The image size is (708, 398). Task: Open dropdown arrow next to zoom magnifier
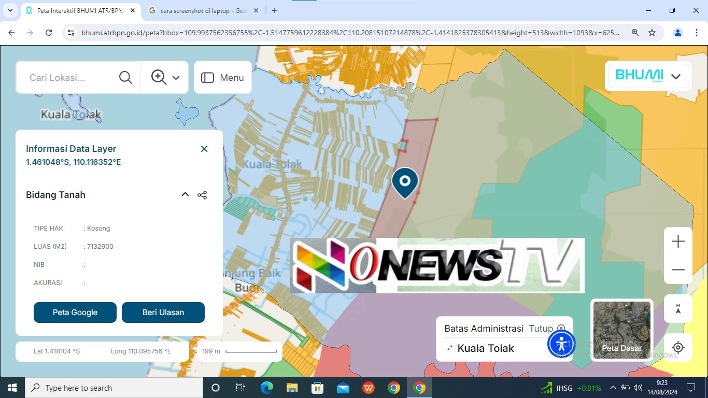(x=176, y=78)
